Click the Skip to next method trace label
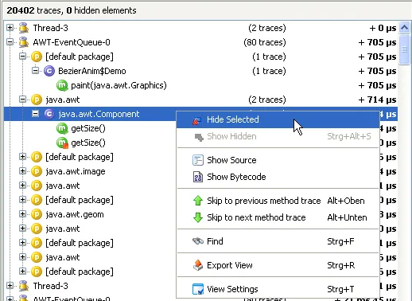The image size is (412, 301). 256,217
